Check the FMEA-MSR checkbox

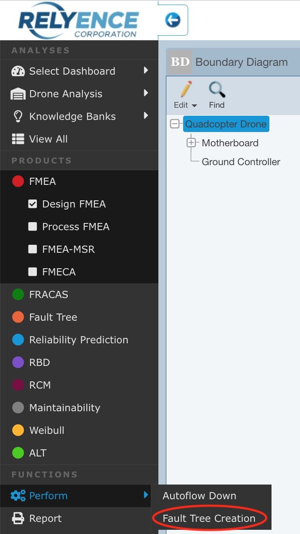coord(33,249)
